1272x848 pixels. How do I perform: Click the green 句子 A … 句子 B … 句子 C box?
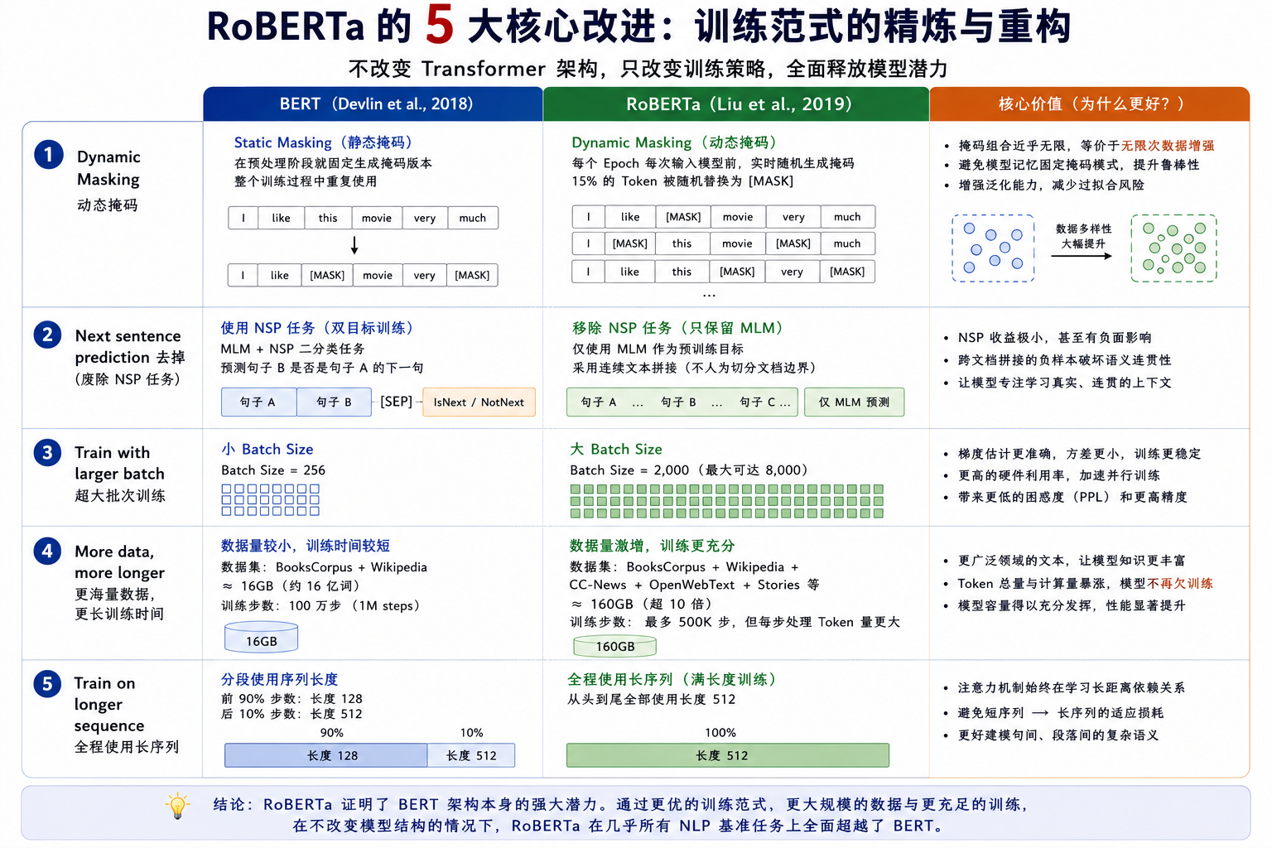point(682,402)
